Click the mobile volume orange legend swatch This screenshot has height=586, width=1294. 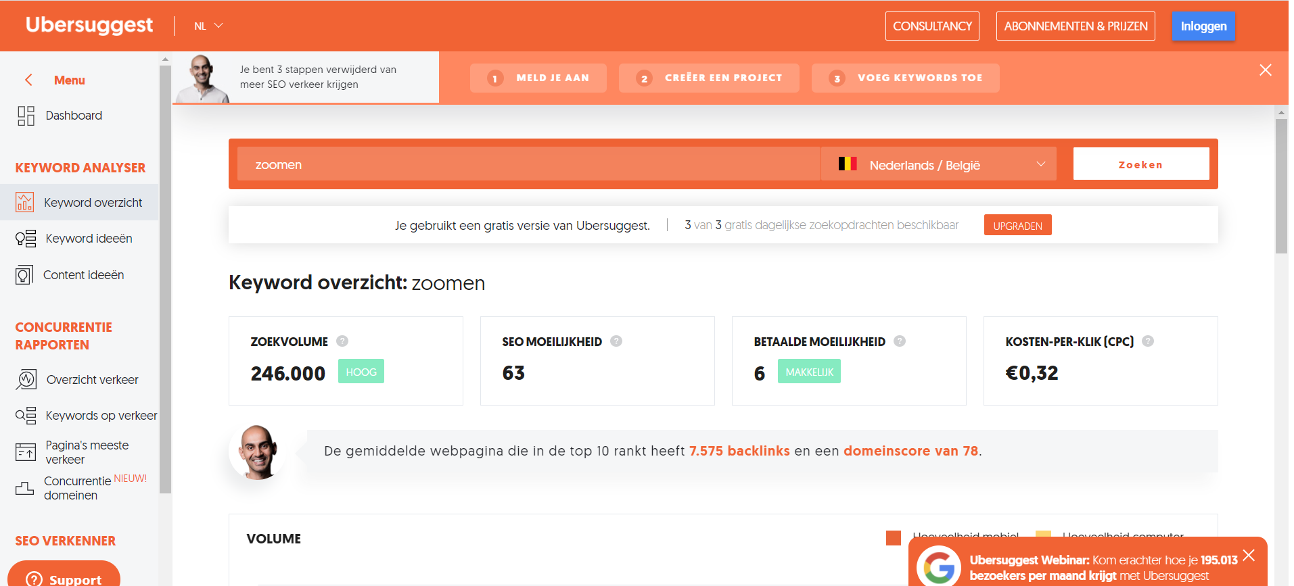click(894, 538)
